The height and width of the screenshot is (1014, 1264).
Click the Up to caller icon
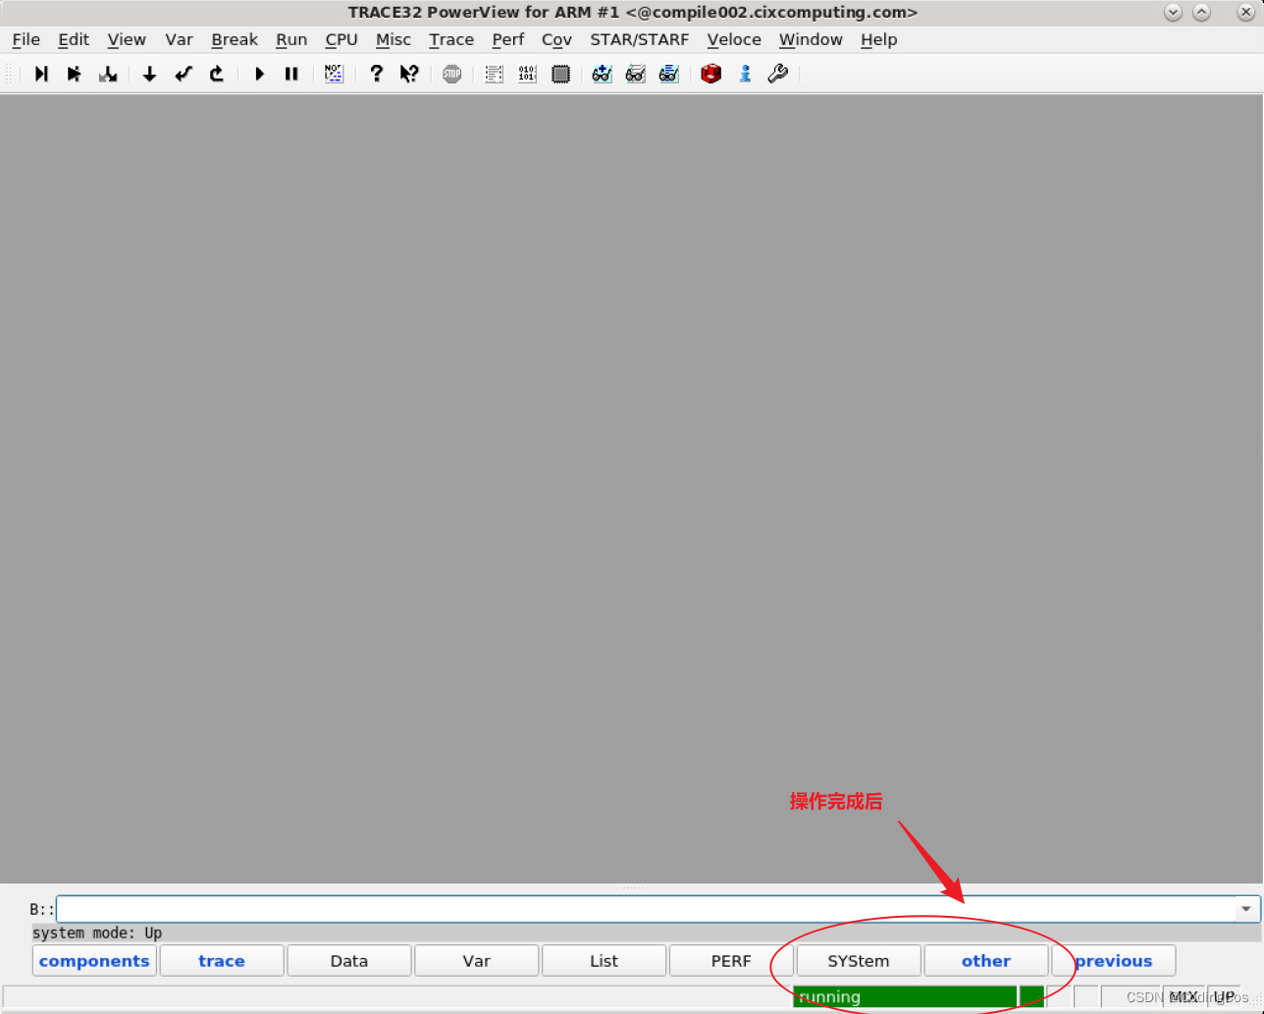(x=184, y=74)
